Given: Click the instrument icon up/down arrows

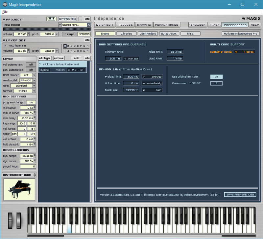Looking at the screenshot, I should [35, 175].
